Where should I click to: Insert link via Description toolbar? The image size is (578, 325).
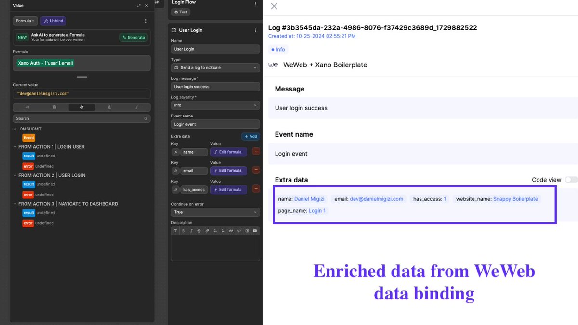(207, 231)
